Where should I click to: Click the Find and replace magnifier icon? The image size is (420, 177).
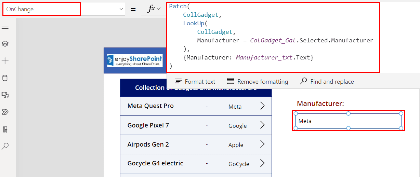[303, 81]
